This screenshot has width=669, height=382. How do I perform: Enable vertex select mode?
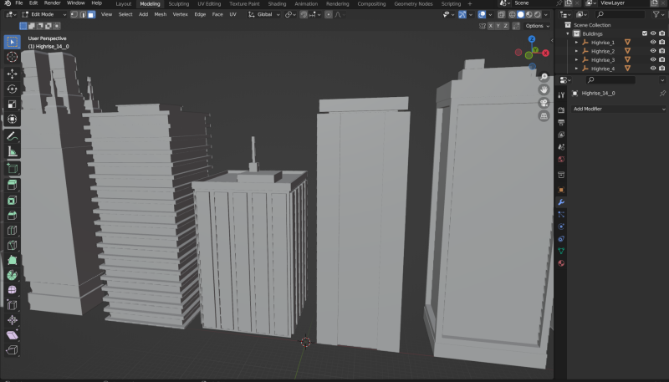(74, 14)
